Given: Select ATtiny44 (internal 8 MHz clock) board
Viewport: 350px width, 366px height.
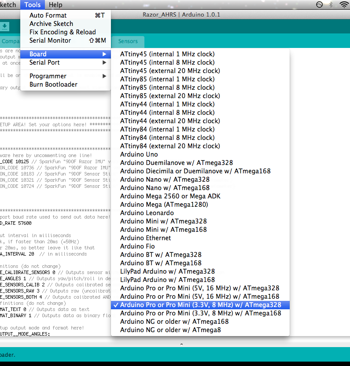Looking at the screenshot, I should tap(200, 113).
